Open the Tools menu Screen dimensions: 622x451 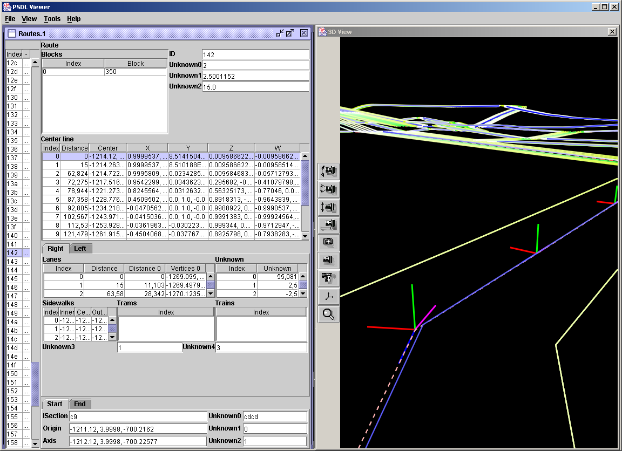52,19
